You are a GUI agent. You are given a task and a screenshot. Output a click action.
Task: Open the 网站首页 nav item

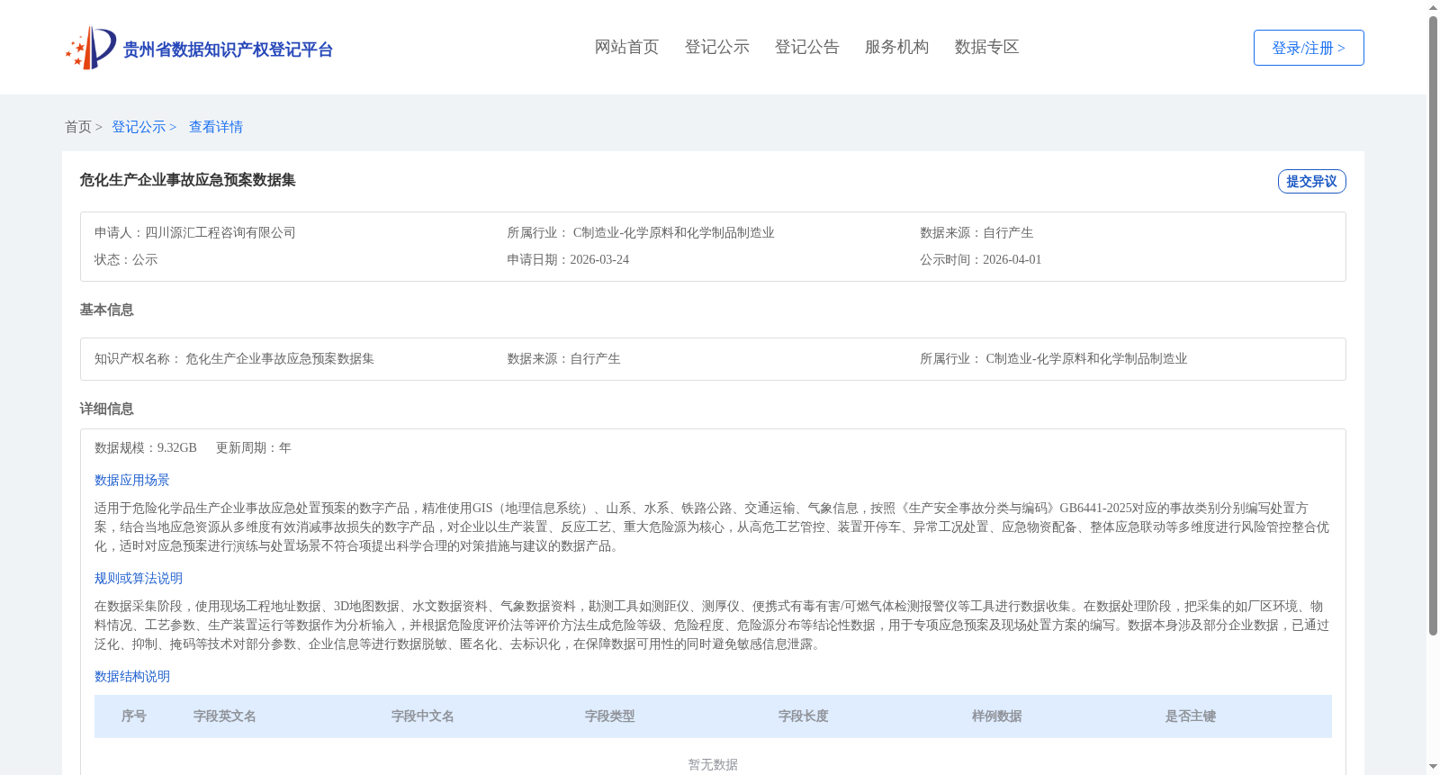626,47
